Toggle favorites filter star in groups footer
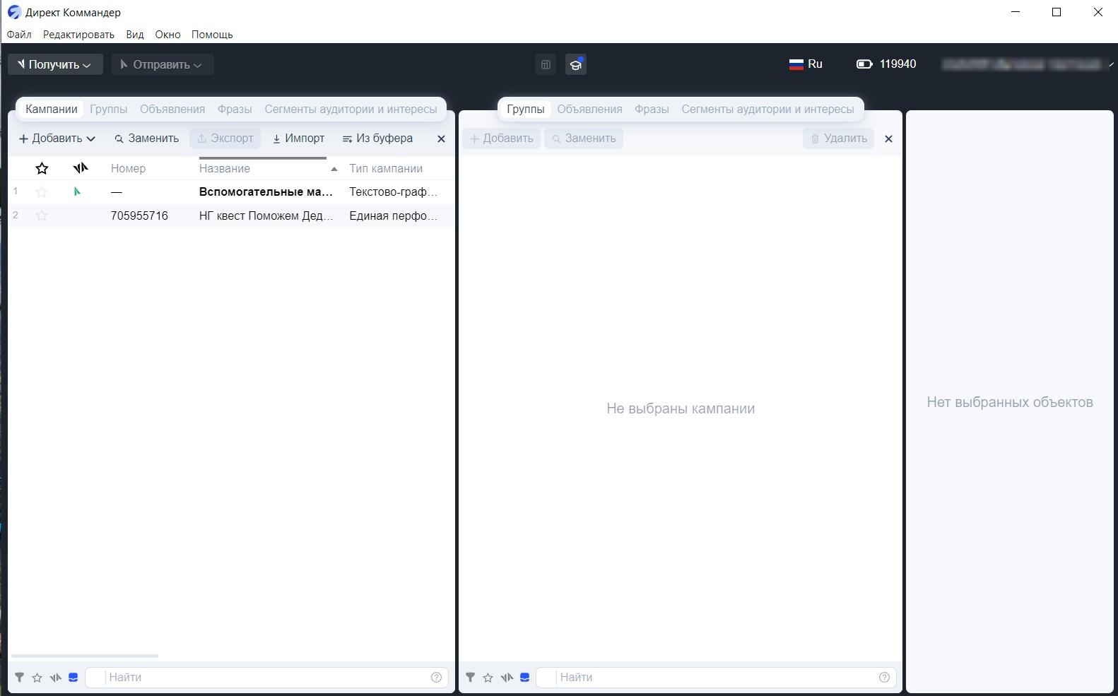 tap(488, 677)
